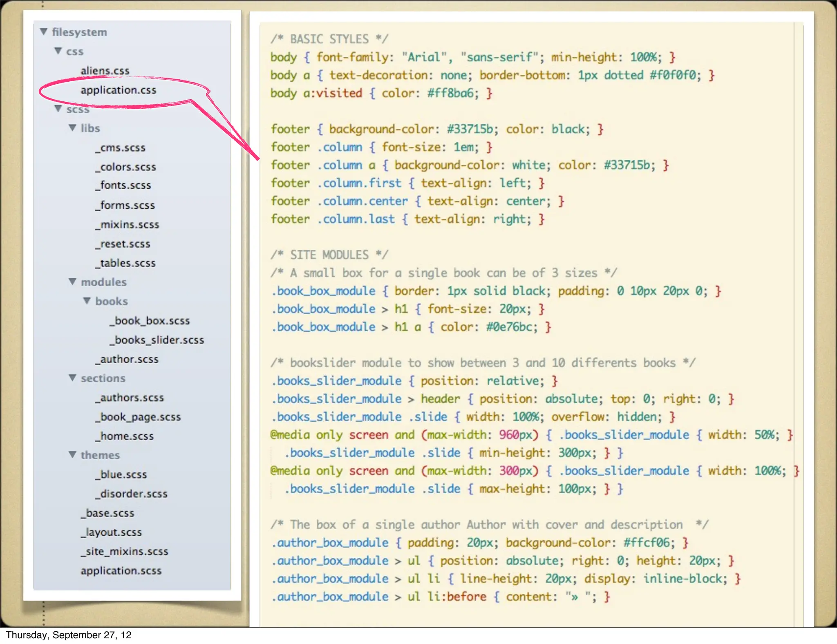837x644 pixels.
Task: Collapse the books subfolder triangle
Action: 87,301
